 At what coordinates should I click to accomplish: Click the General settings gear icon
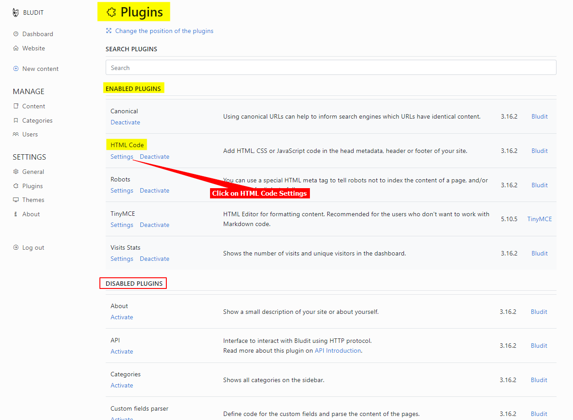point(16,172)
